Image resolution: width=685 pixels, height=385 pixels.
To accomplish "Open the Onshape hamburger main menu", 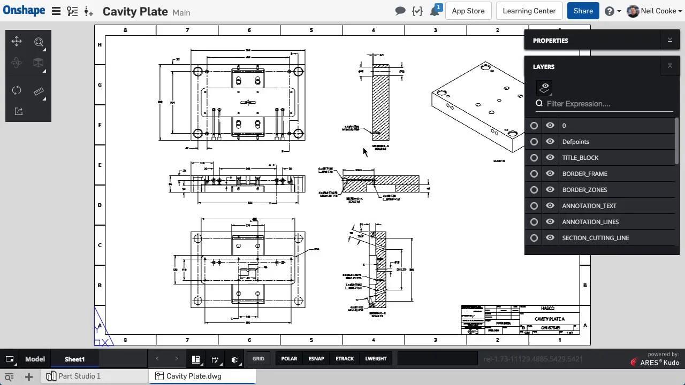I will [x=56, y=11].
